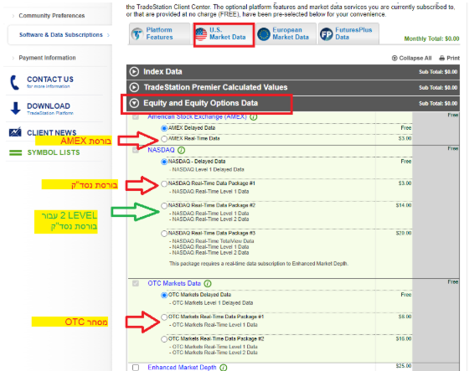Click the $8.00 OTC Package #1 price

click(x=405, y=317)
